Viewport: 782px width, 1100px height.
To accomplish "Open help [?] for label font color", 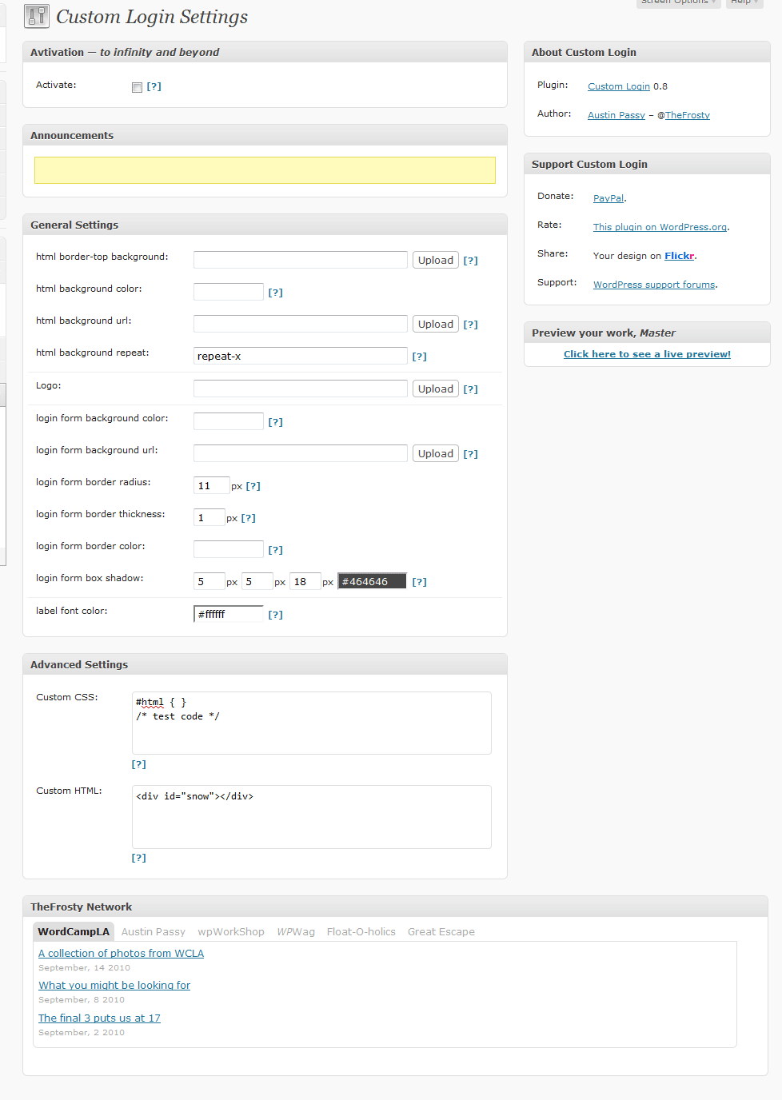I will pos(275,615).
